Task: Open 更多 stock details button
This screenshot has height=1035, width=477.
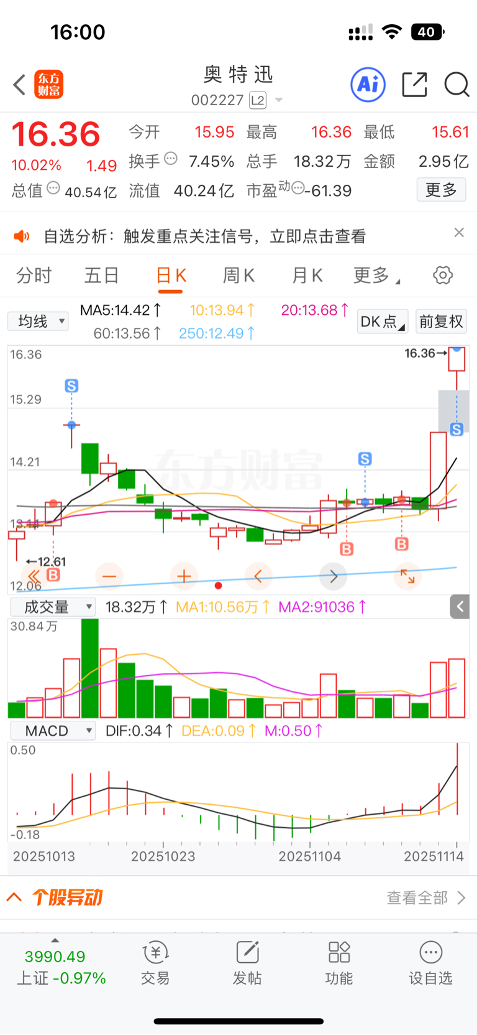Action: point(441,190)
